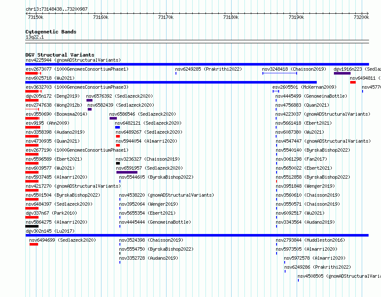
Task: Click nsv5501504 ByrskaBishop2022 label
Action: 63,195
